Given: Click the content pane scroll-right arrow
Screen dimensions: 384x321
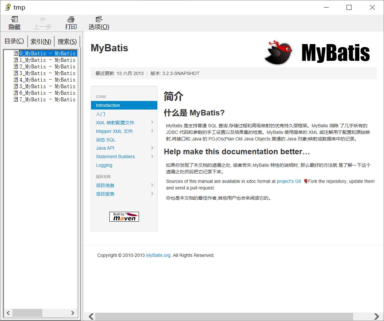Looking at the screenshot, I should [376, 317].
